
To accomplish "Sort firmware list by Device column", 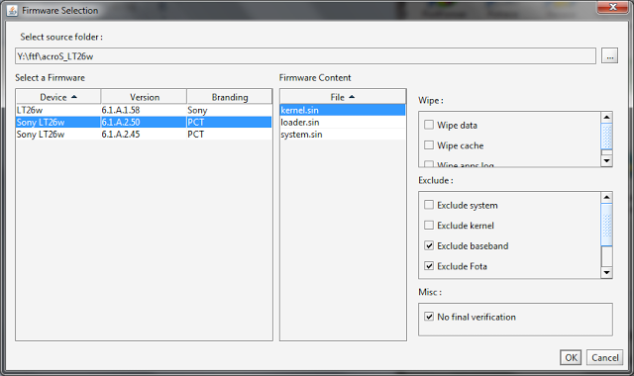I will [x=58, y=97].
